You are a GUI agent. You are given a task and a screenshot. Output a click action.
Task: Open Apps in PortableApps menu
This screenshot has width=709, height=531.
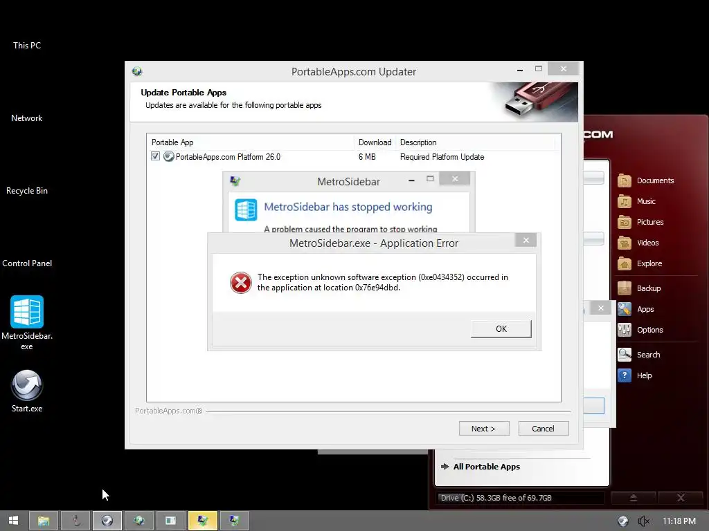coord(636,309)
